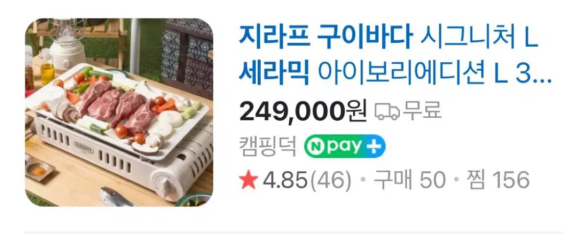This screenshot has height=236, width=588.
Task: Click the 구매 50 purchase count
Action: tap(410, 181)
